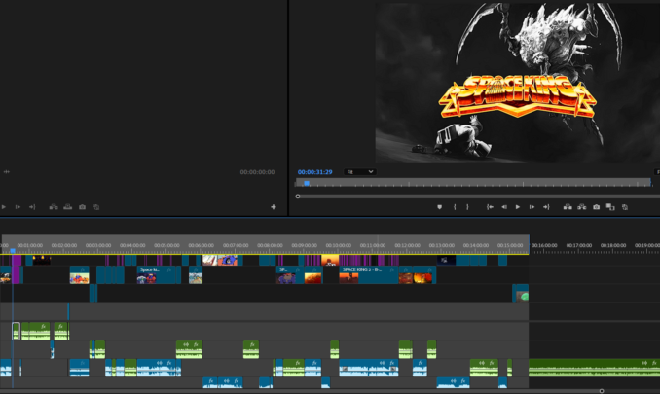Click the Insert button in Source monitor
This screenshot has width=660, height=394.
click(54, 207)
